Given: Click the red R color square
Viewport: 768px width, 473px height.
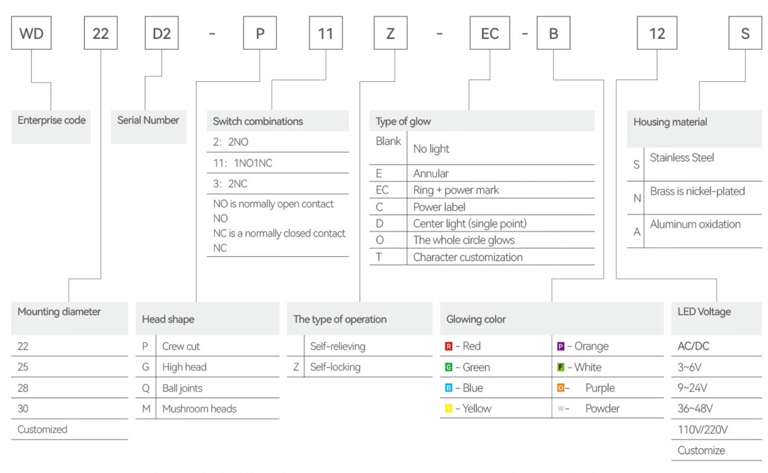Looking at the screenshot, I should (x=449, y=346).
